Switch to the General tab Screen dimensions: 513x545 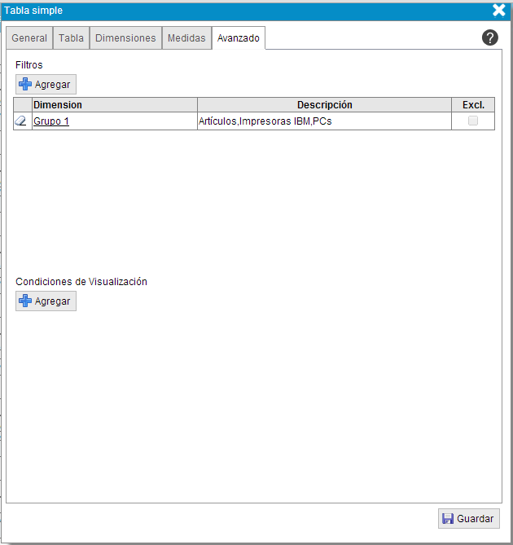pos(29,38)
